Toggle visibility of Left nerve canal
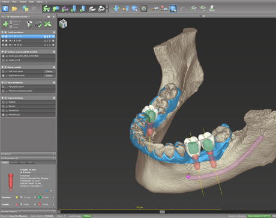The width and height of the screenshot is (276, 218). [3, 71]
